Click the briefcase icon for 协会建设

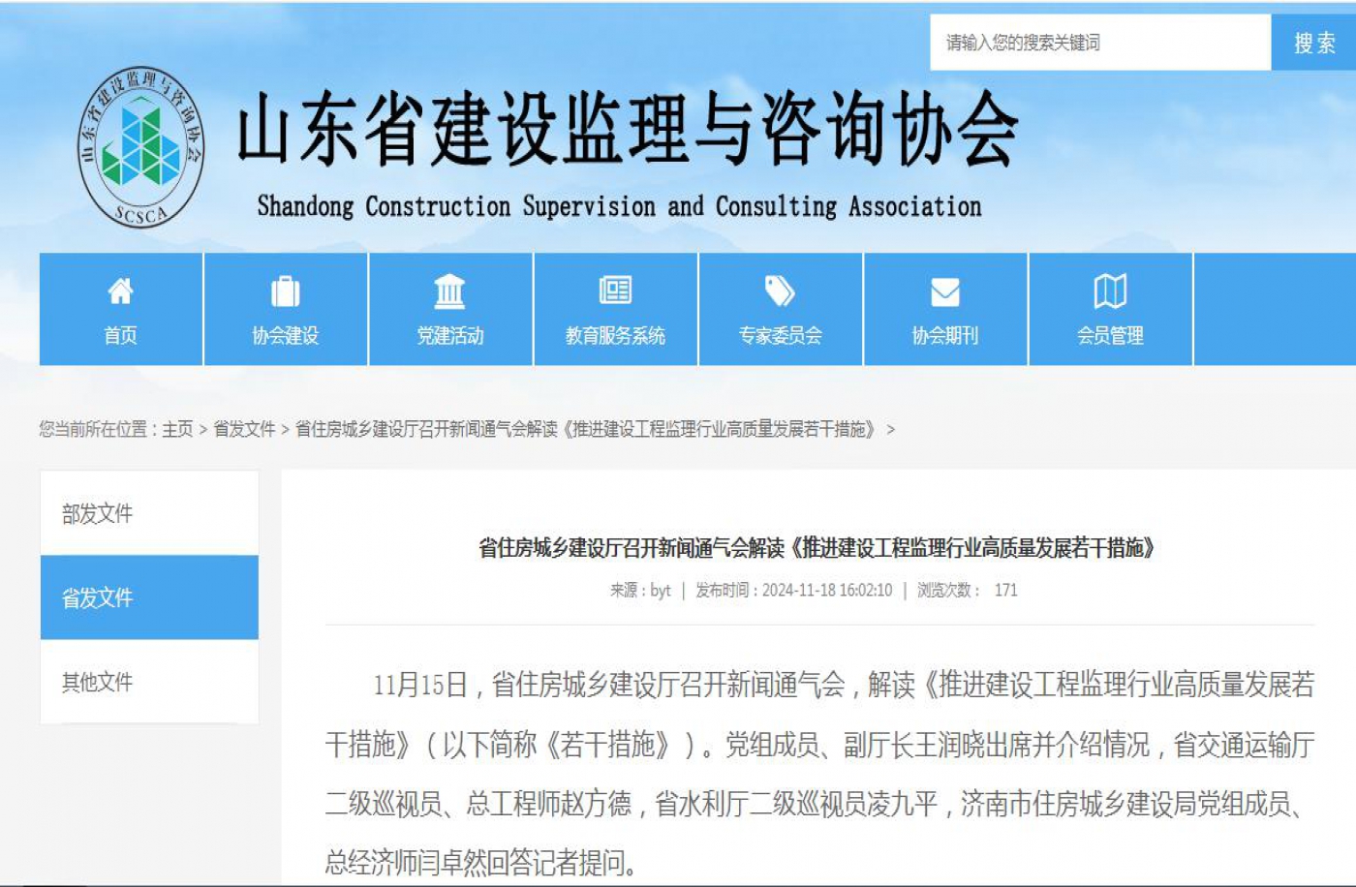click(285, 291)
